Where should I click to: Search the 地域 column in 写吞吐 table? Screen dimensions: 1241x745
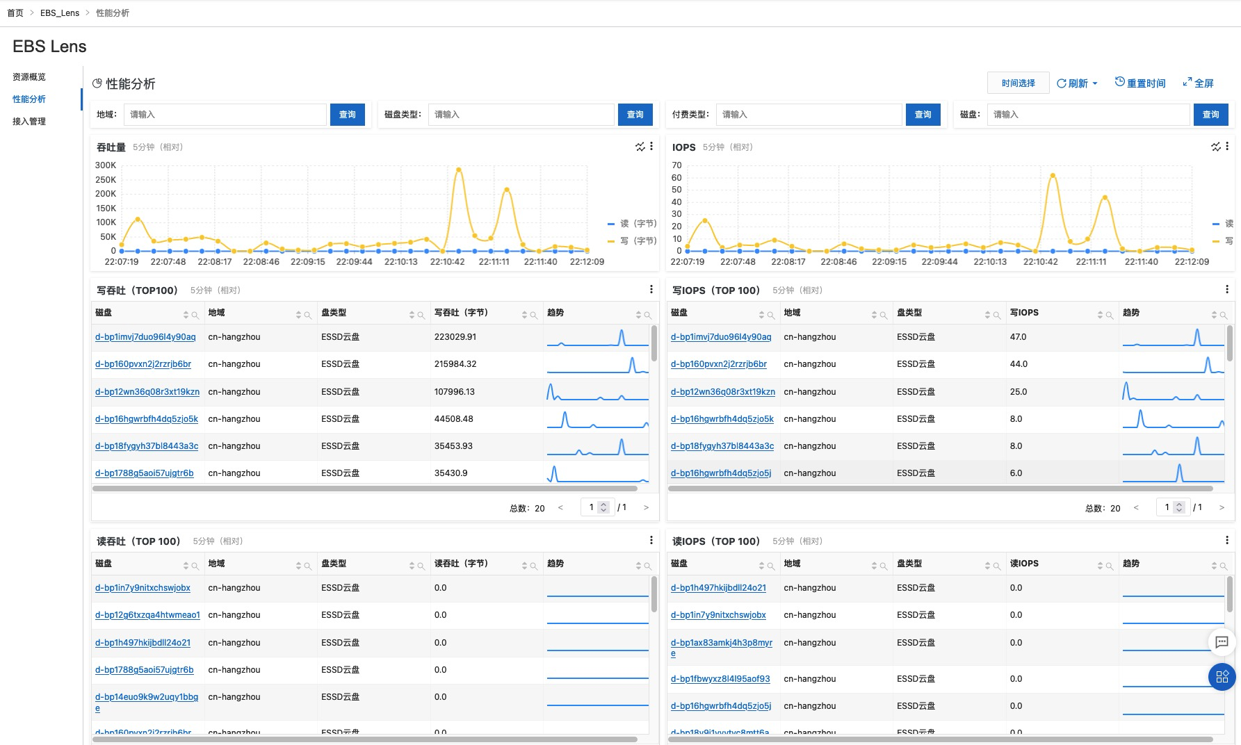[308, 316]
